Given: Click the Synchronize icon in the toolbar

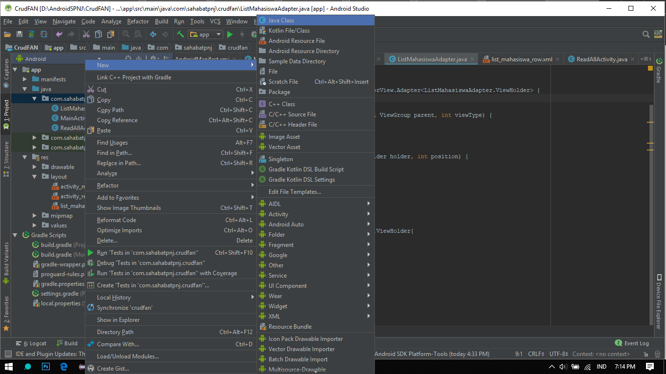Looking at the screenshot, I should point(31,34).
